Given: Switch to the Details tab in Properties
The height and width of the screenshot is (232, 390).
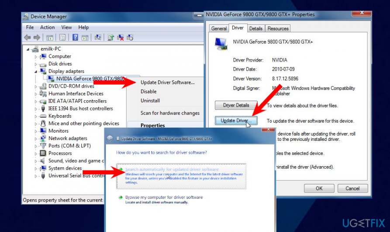Looking at the screenshot, I should pos(255,29).
